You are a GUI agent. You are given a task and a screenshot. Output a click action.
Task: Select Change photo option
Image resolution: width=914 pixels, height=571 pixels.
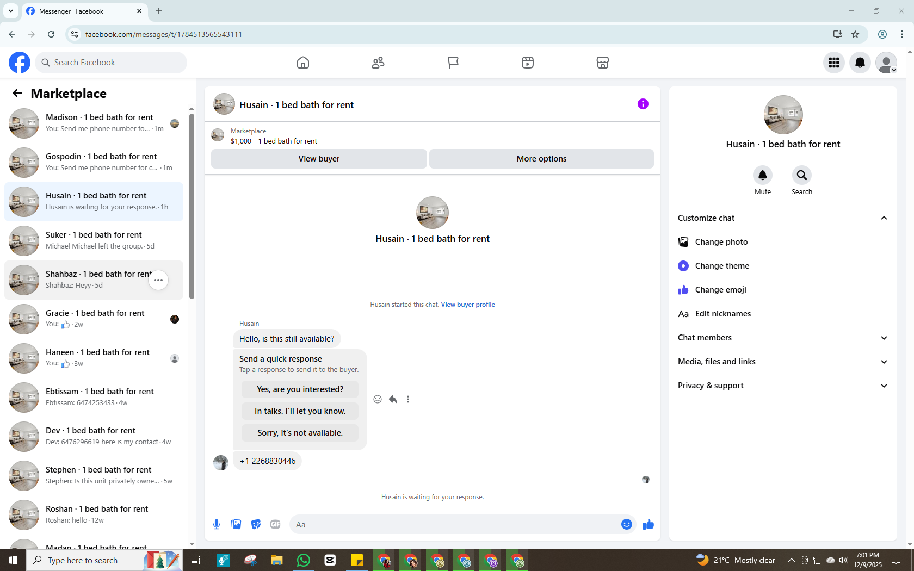click(783, 242)
